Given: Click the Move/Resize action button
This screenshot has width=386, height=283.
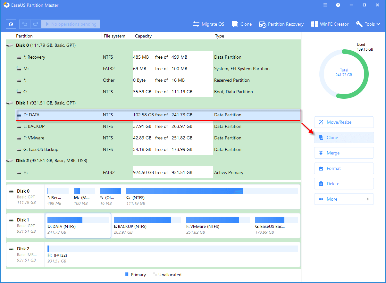Looking at the screenshot, I should coord(344,122).
